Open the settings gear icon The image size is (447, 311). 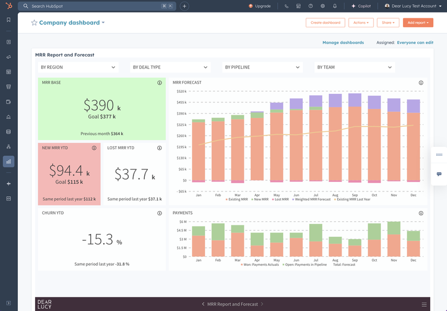322,6
